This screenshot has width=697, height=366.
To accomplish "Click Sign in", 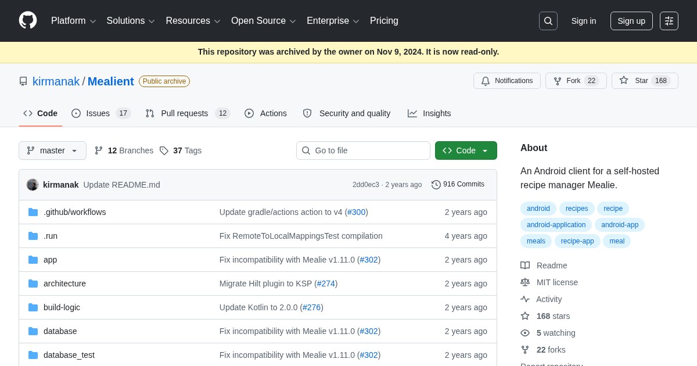I will pos(584,21).
